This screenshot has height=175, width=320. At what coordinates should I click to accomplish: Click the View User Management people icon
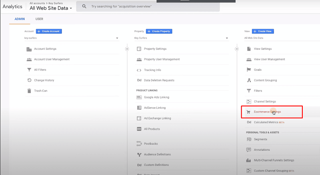[x=249, y=59]
